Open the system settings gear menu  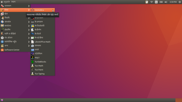click(180, 2)
